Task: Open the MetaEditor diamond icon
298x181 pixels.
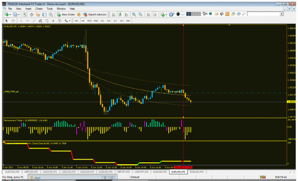Action: pyautogui.click(x=79, y=14)
